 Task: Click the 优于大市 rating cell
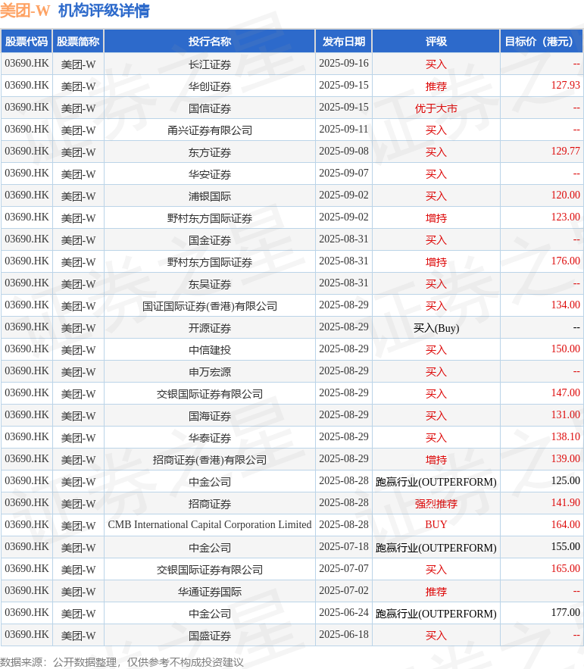436,108
